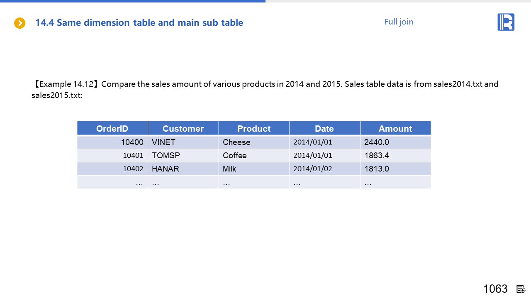Click the OrderID column header
This screenshot has width=531, height=299.
(x=112, y=128)
